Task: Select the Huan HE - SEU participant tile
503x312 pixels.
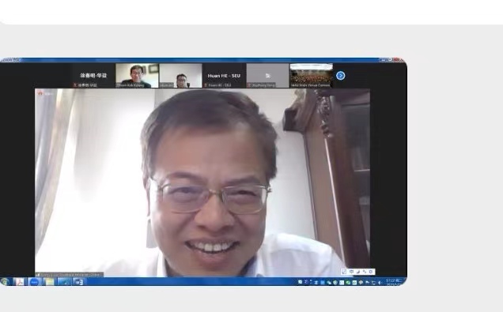Action: (x=224, y=76)
